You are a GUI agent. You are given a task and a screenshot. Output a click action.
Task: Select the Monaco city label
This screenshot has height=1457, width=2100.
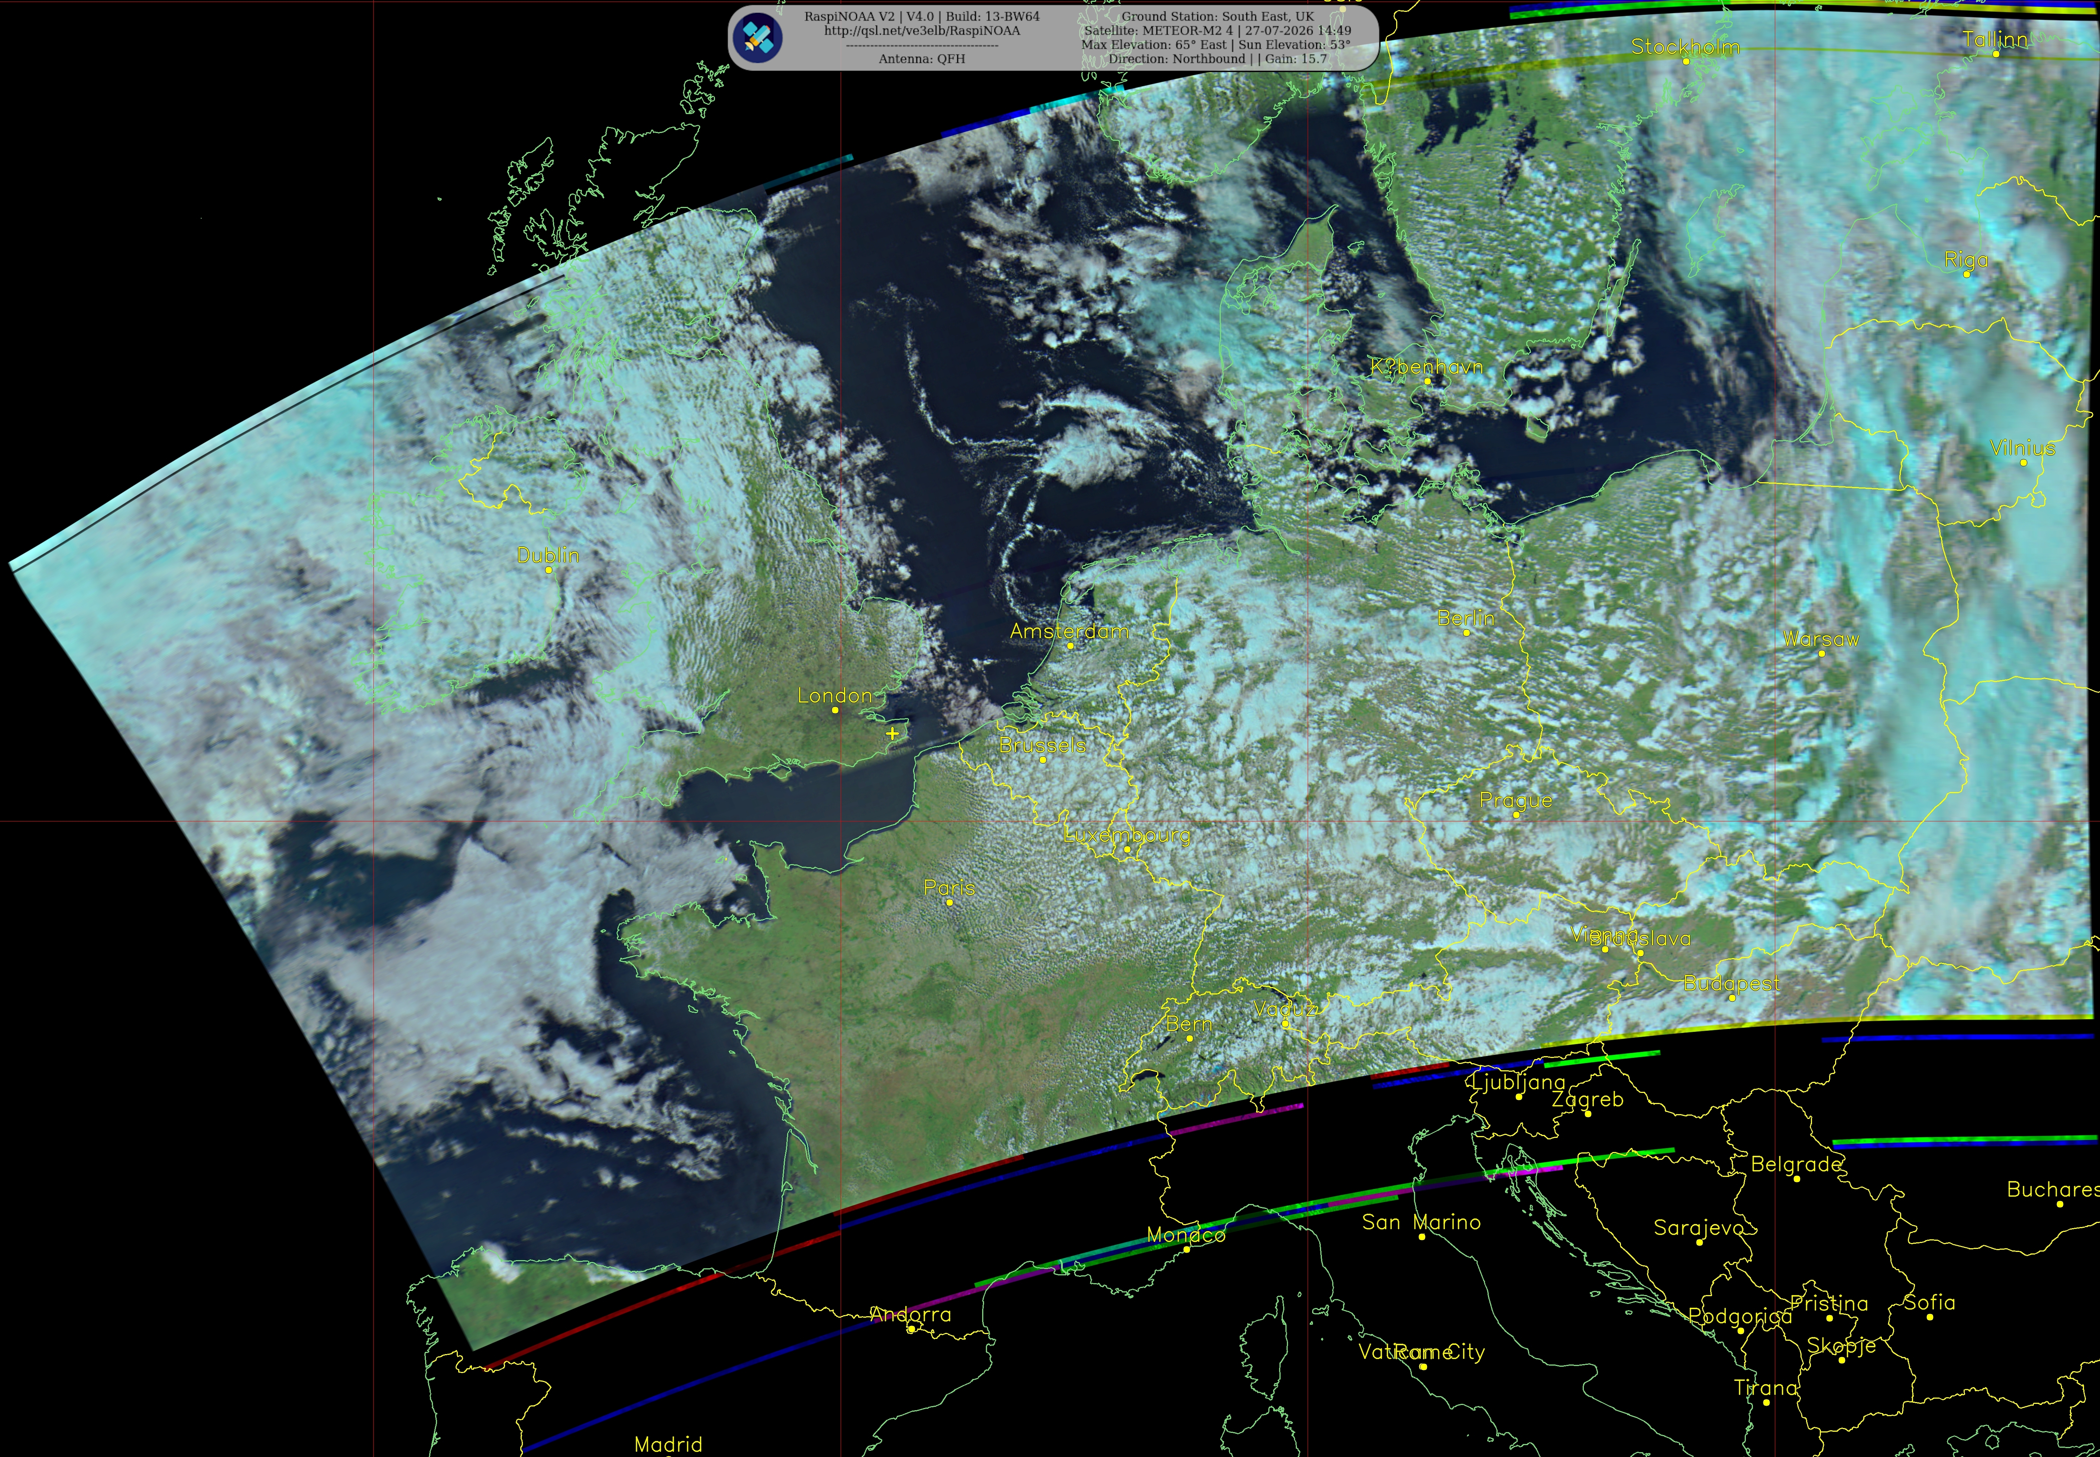pyautogui.click(x=1186, y=1235)
